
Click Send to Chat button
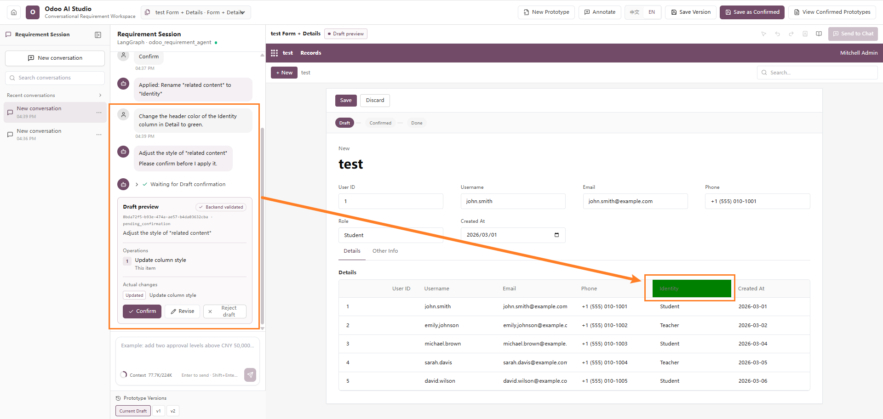pos(853,34)
